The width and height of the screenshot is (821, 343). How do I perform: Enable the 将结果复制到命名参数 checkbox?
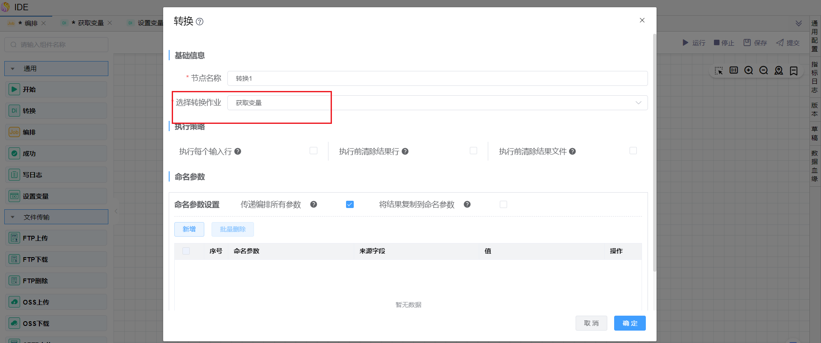coord(503,205)
